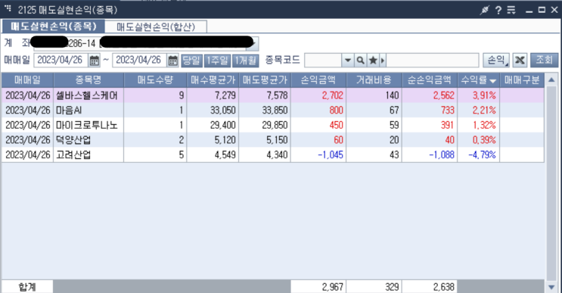The image size is (562, 293).
Task: Select the 마음AI row
Action: coord(273,110)
